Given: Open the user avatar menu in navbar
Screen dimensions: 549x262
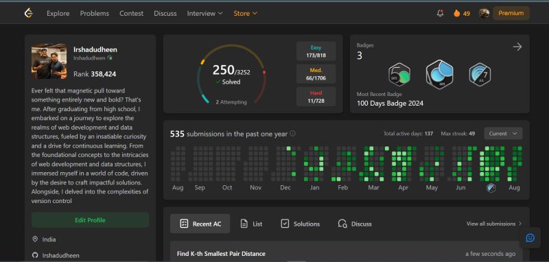Looking at the screenshot, I should (484, 13).
